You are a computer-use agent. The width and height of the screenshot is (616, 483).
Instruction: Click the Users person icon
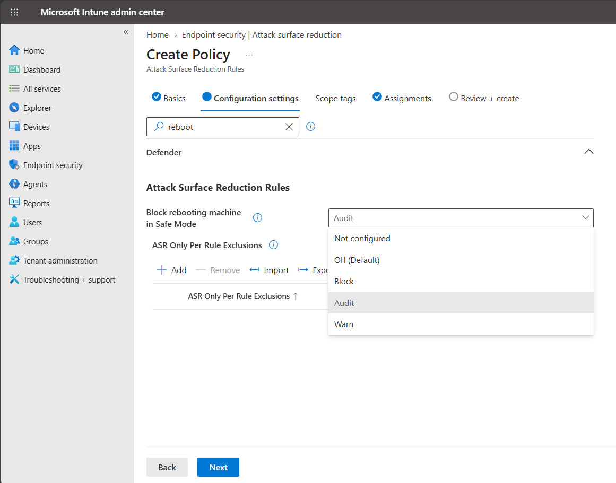[14, 222]
